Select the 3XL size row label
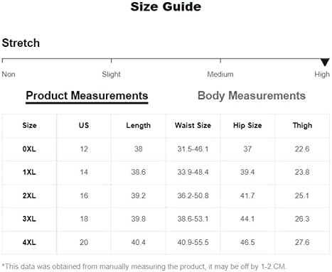The image size is (332, 272). pyautogui.click(x=29, y=219)
